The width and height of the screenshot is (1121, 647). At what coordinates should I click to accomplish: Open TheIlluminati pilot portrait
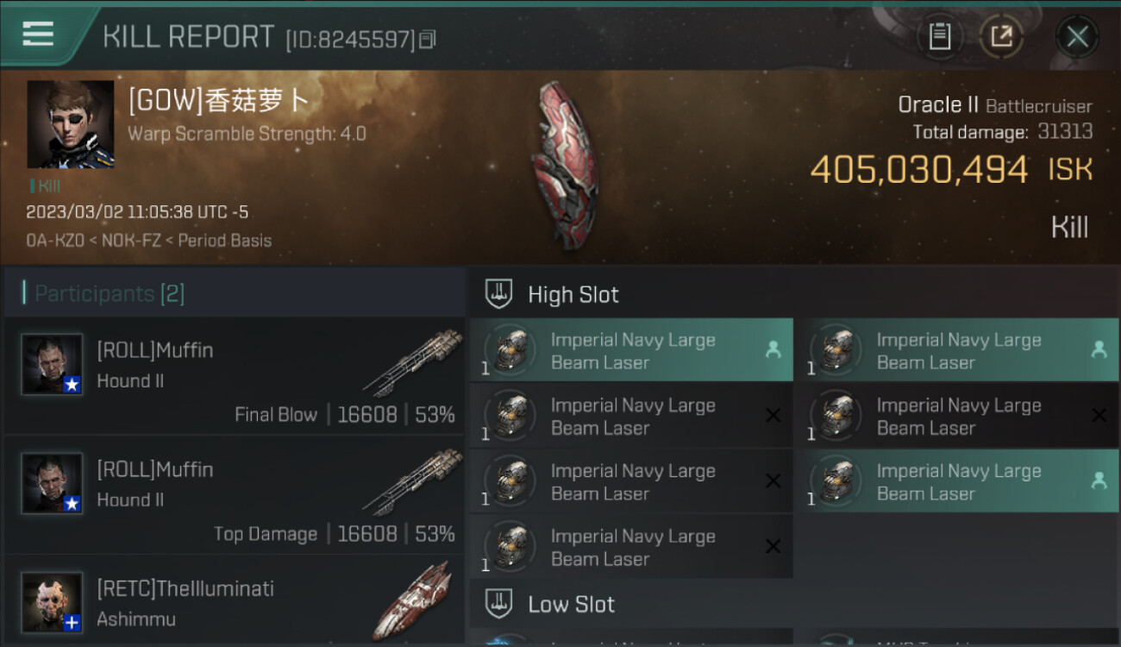coord(53,602)
